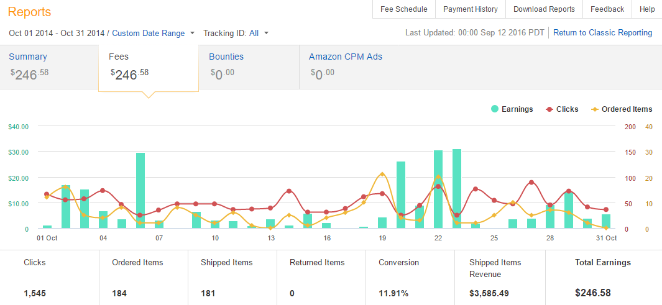
Task: Open the Fee Schedule page
Action: 403,9
